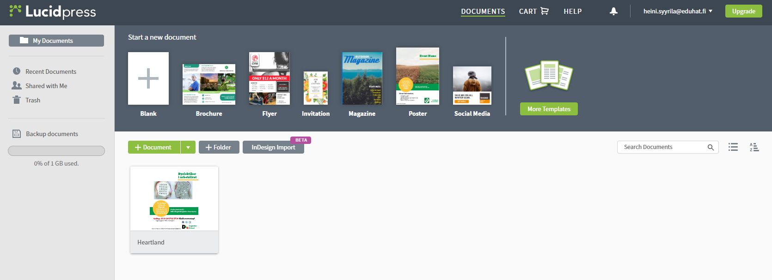The height and width of the screenshot is (280, 772).
Task: Create a new folder with Folder button
Action: pos(219,148)
